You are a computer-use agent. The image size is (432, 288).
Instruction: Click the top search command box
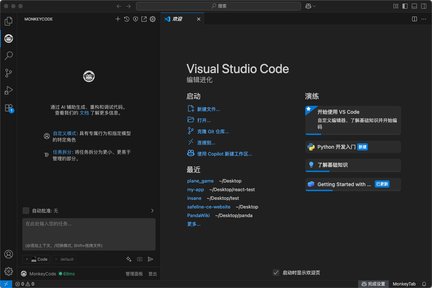click(219, 6)
